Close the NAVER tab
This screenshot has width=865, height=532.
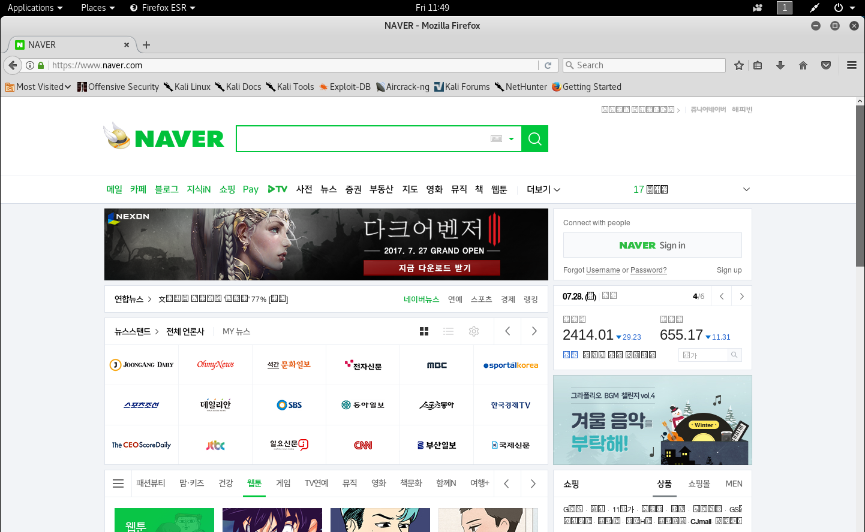click(x=127, y=45)
